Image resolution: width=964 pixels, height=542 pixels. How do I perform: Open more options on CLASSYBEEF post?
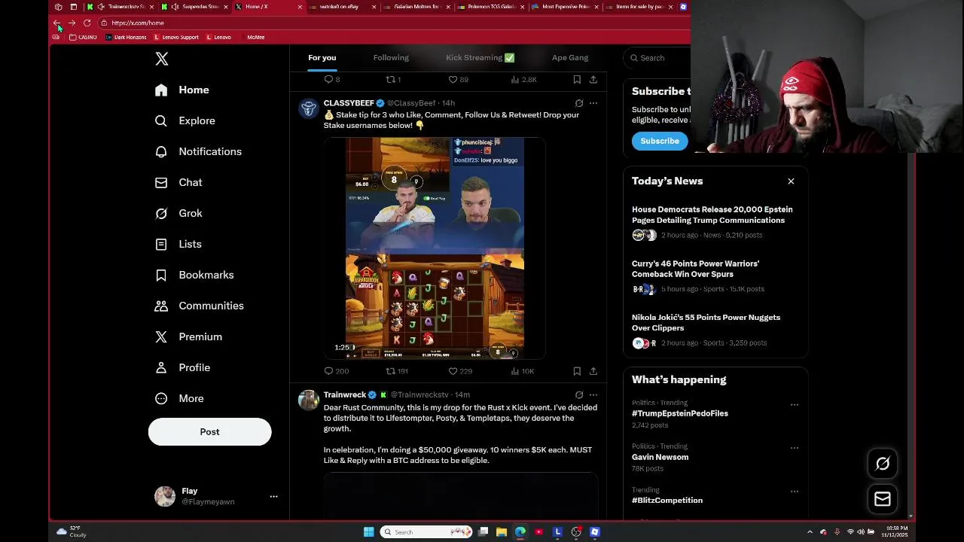click(593, 103)
